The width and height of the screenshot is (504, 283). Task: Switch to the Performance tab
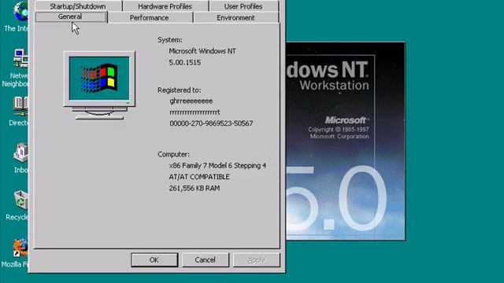[149, 17]
